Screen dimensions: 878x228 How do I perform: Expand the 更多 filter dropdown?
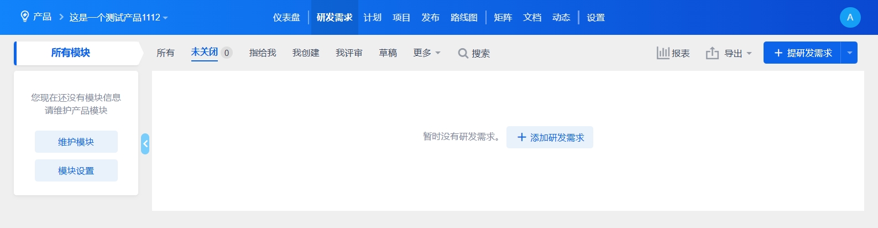[427, 53]
